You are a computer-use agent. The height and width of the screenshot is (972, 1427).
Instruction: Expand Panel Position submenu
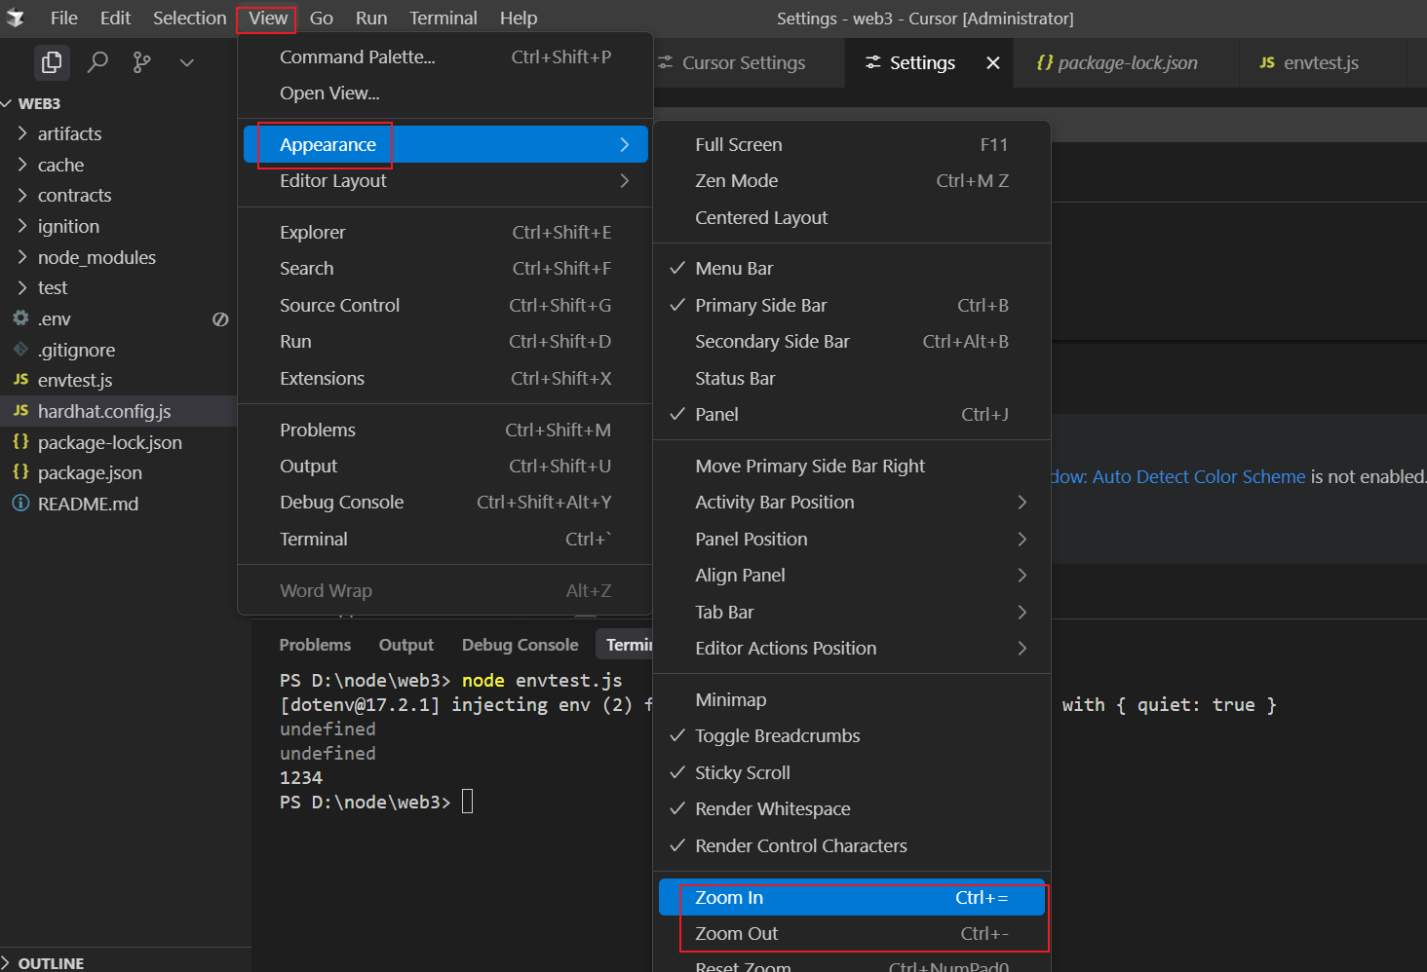pyautogui.click(x=852, y=539)
